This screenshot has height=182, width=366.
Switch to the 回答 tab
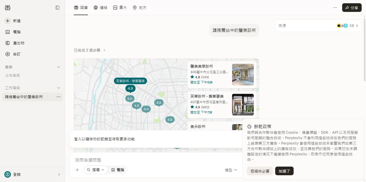tap(81, 8)
